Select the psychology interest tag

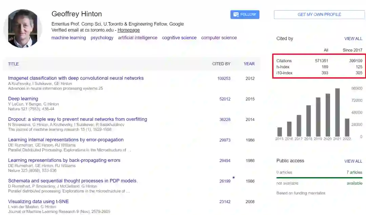[102, 38]
